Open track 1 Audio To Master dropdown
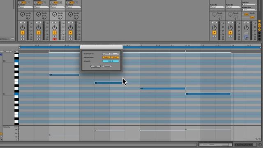263x148 pixels. [25, 7]
